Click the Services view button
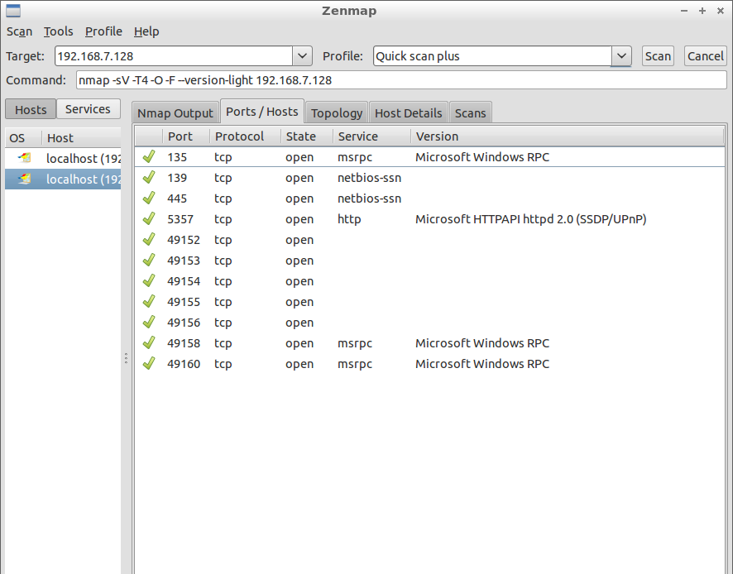The image size is (733, 574). tap(88, 109)
